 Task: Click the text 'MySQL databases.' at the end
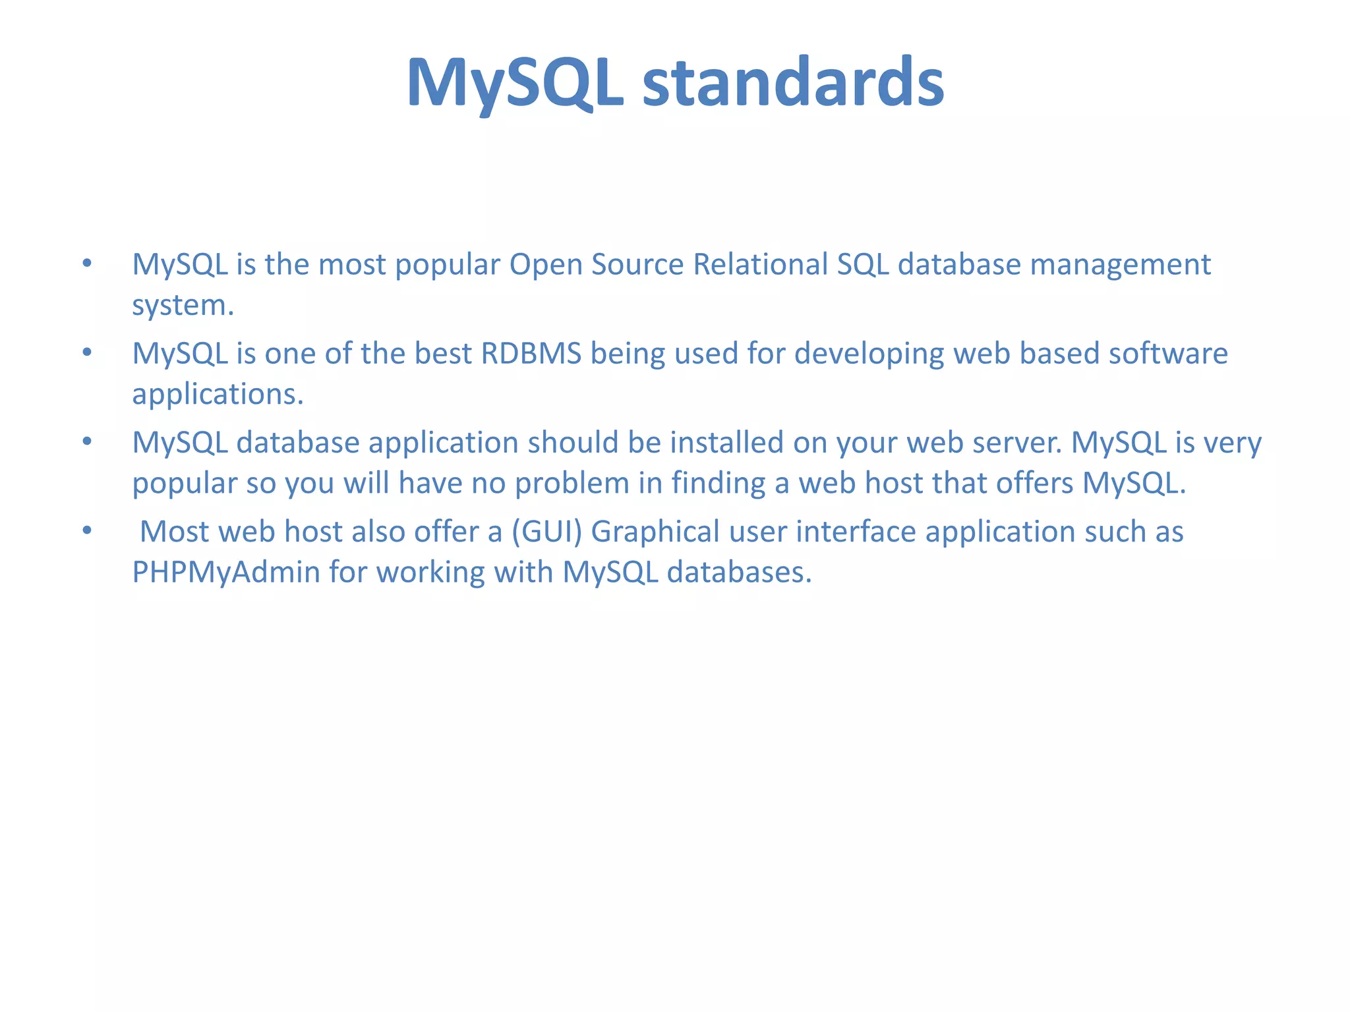point(687,572)
